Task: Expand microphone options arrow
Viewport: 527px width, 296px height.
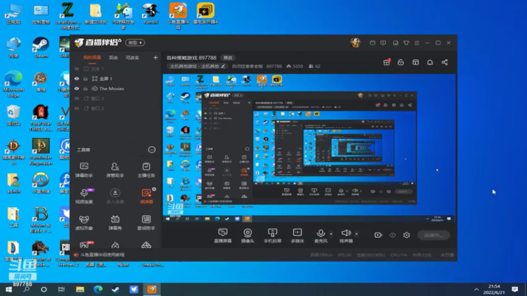Action: tap(331, 234)
